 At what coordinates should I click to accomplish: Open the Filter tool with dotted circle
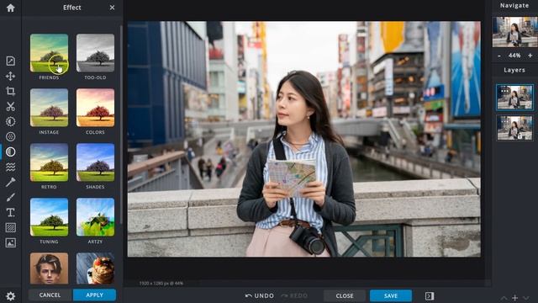(10, 136)
